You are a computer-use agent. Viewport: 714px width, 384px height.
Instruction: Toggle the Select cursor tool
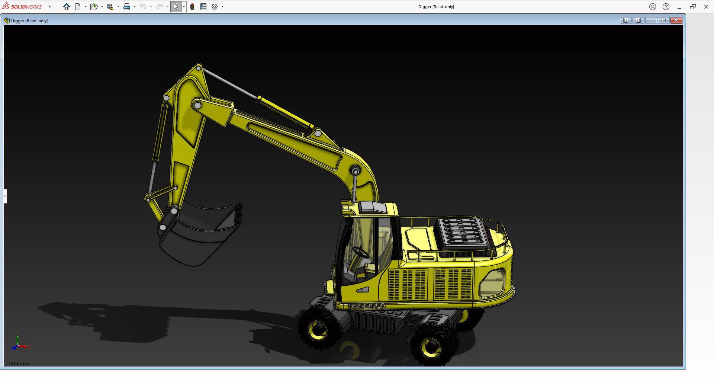tap(176, 7)
